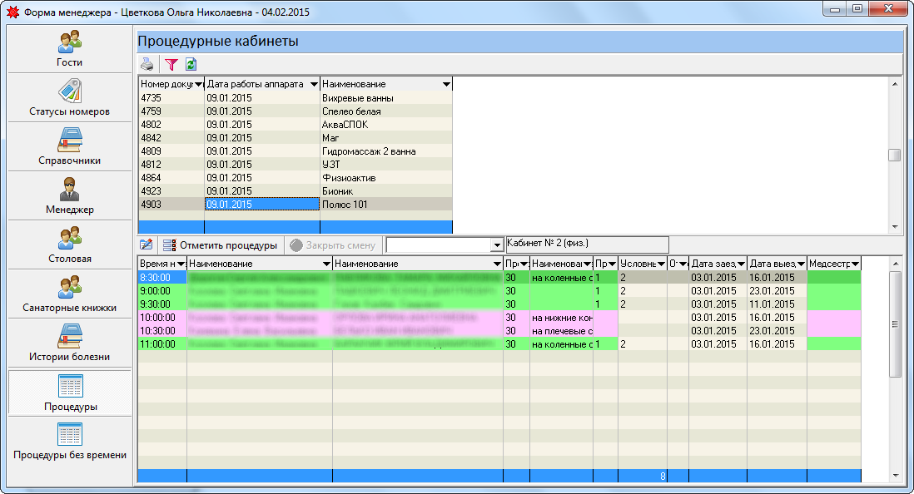Go to Столовая in the sidebar
Viewport: 914px width, 494px height.
tap(70, 245)
